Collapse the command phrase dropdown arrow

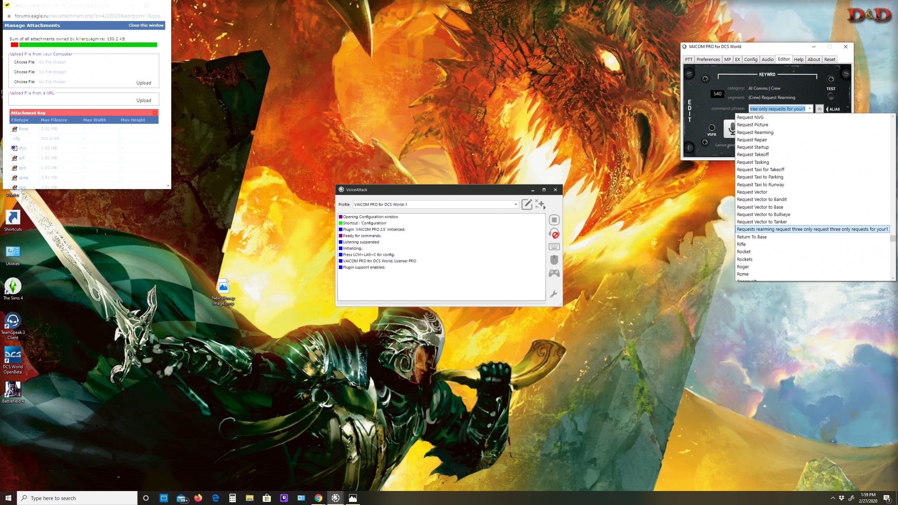pyautogui.click(x=809, y=109)
